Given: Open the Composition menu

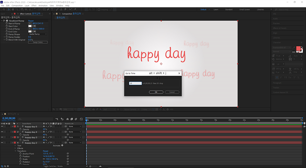Looking at the screenshot, I should click(17, 6).
